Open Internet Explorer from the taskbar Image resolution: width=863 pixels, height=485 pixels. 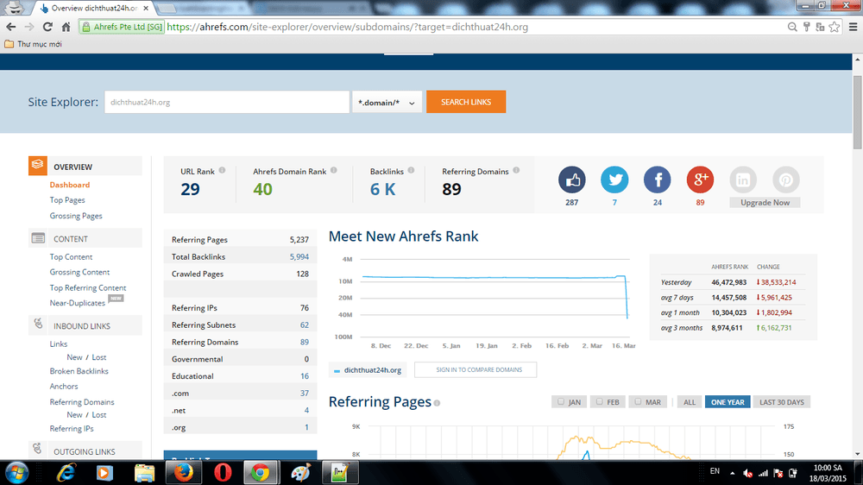point(66,473)
